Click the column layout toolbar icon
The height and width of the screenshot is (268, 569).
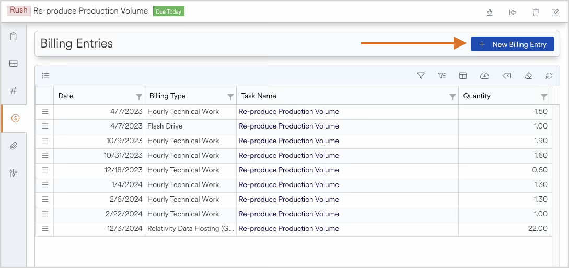(463, 75)
